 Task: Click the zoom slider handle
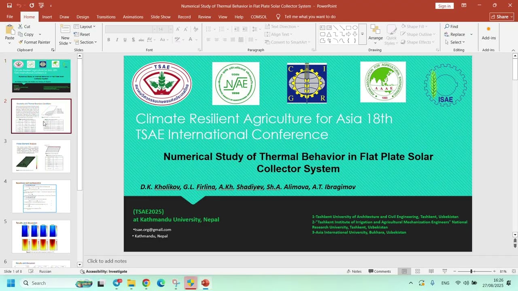click(471, 271)
